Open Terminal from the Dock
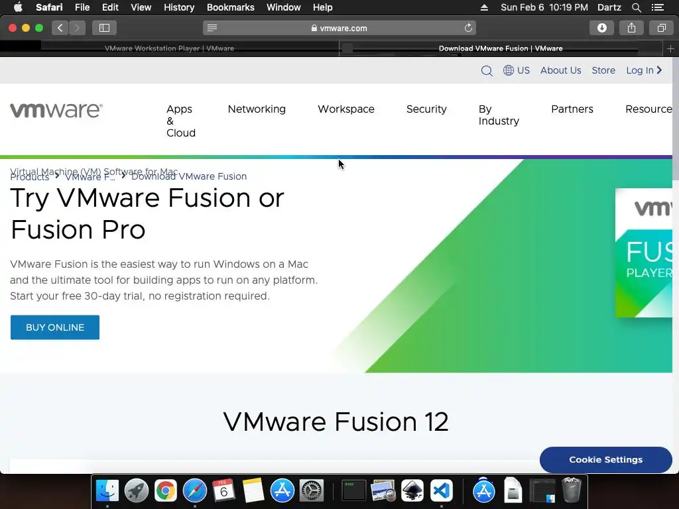Viewport: 679px width, 509px height. click(354, 491)
